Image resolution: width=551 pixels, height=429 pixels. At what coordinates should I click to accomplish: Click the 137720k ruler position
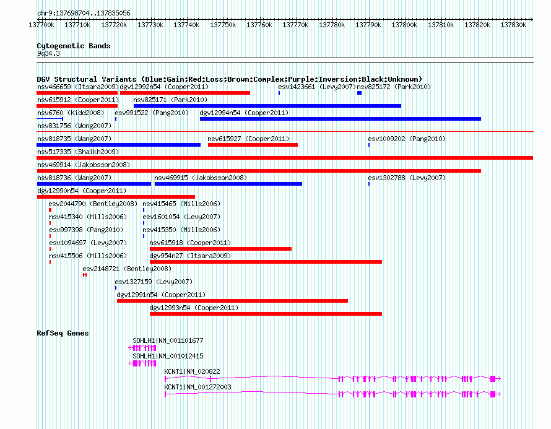point(114,25)
